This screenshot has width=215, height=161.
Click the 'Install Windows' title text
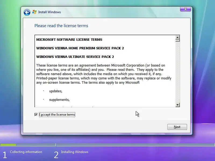click(49, 12)
